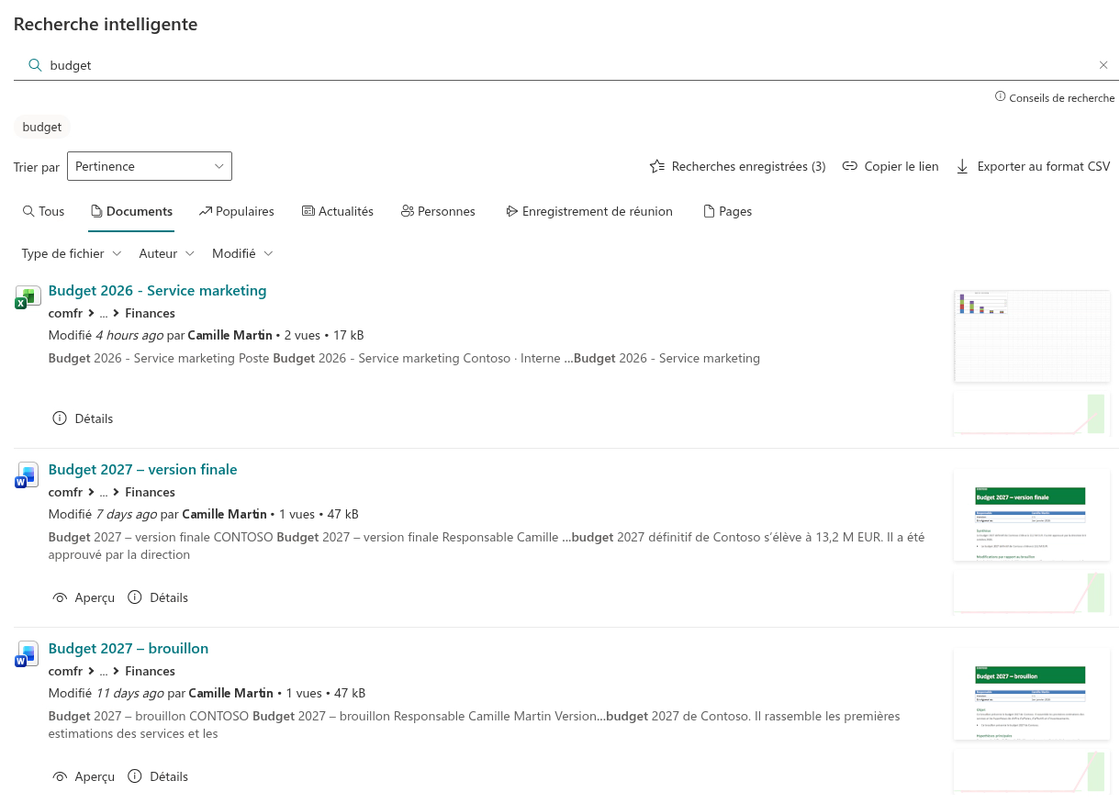Click '7 days ago' modified text
Screen dimensions: 1120x803
coord(127,514)
